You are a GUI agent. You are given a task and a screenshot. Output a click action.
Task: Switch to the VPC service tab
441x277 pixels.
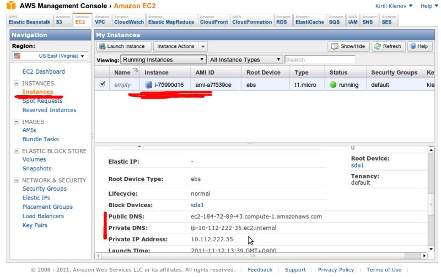click(x=102, y=20)
